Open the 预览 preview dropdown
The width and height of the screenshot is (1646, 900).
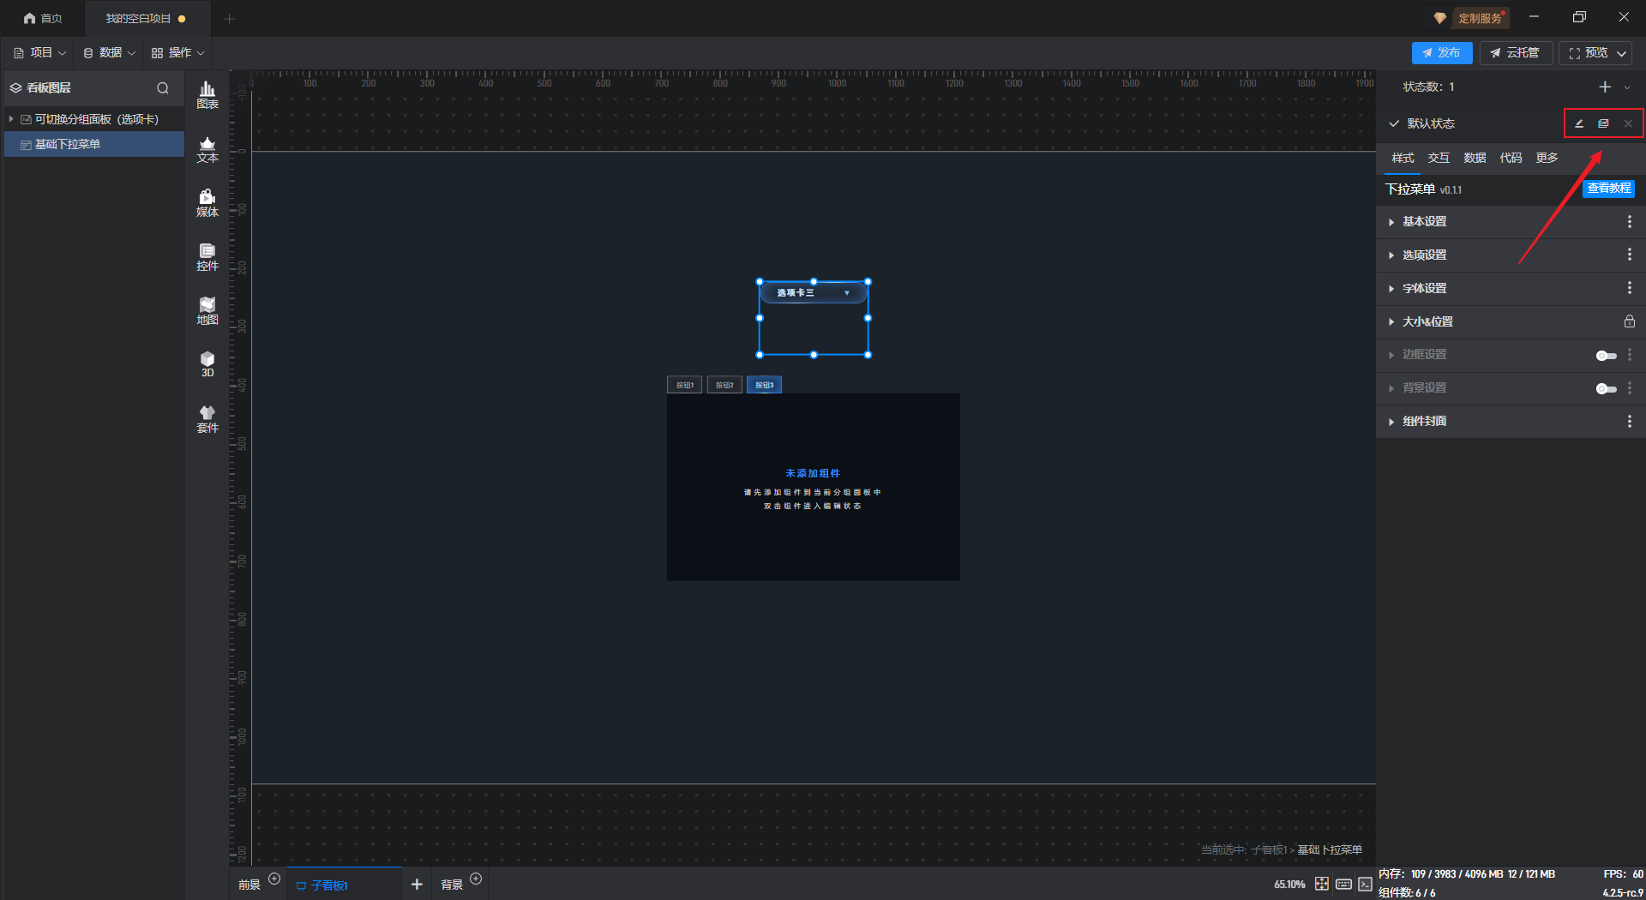coord(1621,53)
